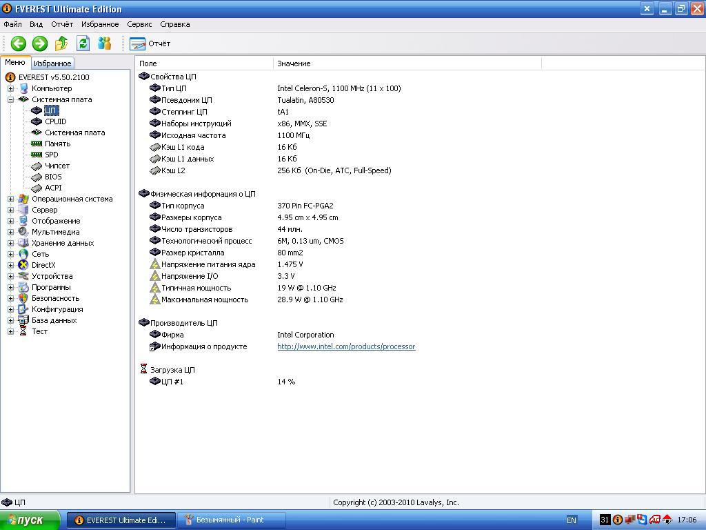Select the EVEREST v5.50.2100 root item
The image size is (706, 530).
click(54, 77)
